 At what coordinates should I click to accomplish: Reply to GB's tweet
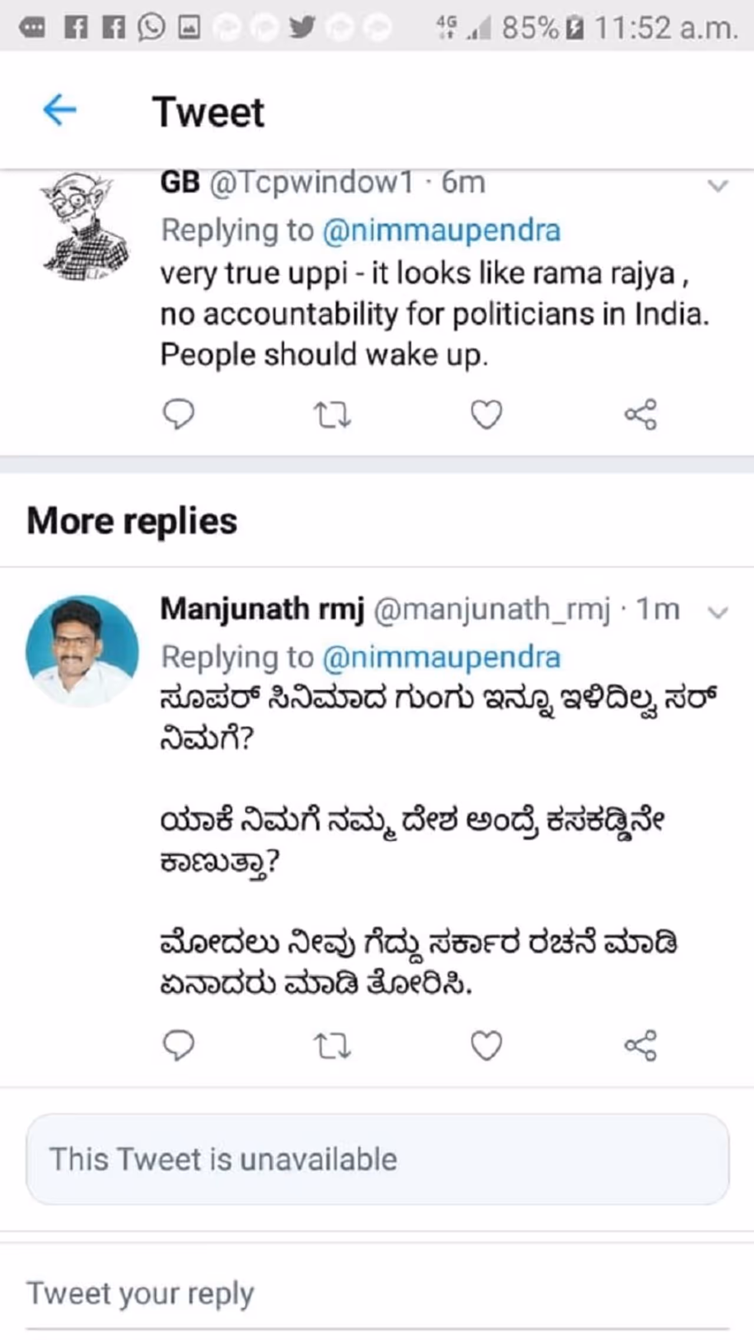[x=178, y=414]
